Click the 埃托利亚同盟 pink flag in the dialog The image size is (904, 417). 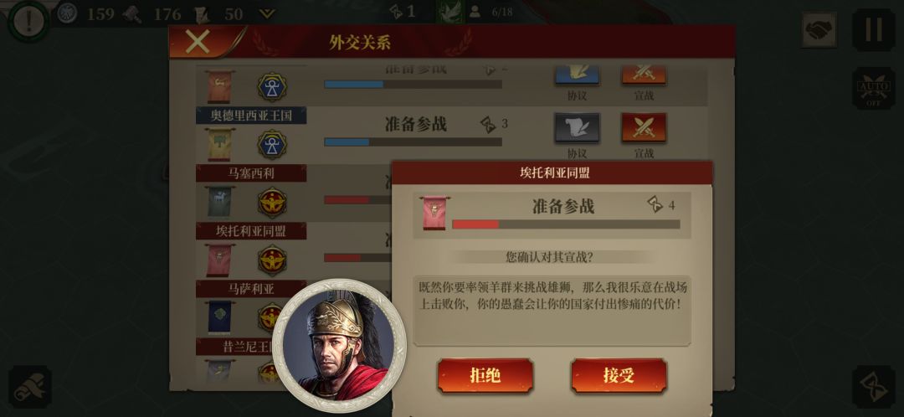(x=434, y=214)
